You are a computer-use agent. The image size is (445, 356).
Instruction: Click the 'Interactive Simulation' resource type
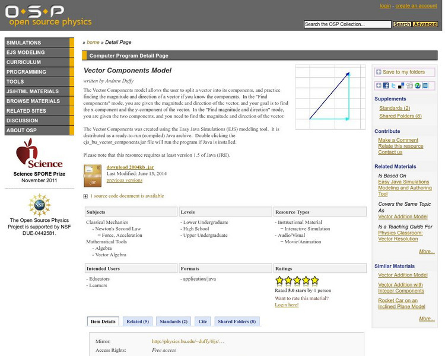[307, 229]
